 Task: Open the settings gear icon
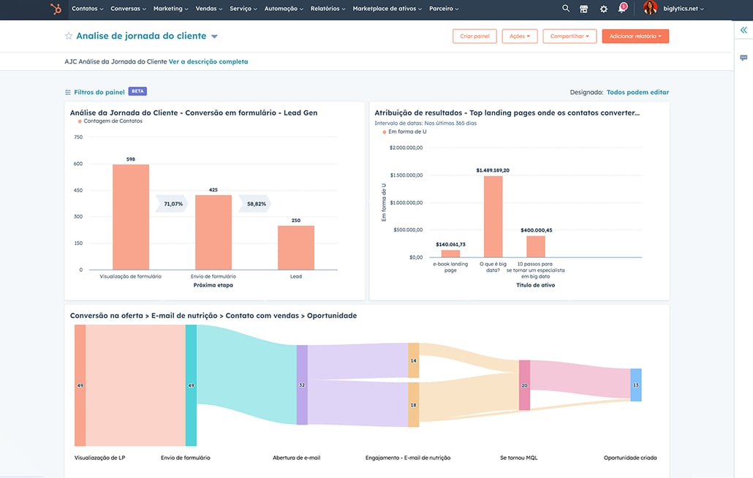click(602, 8)
